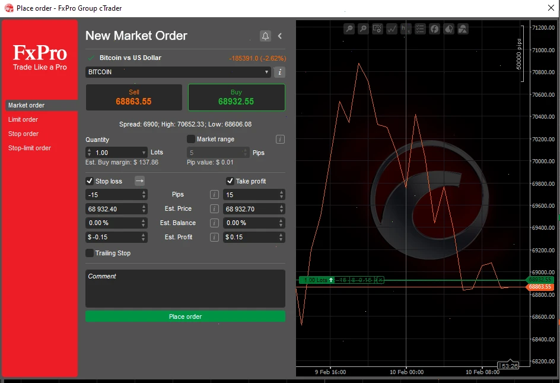The image size is (560, 383).
Task: Open the h1 timeframe icon
Action: pos(406,28)
